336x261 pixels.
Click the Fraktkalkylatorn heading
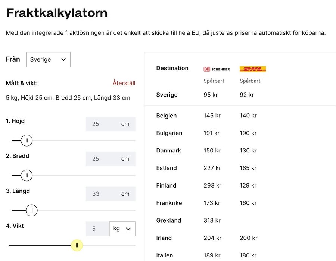pyautogui.click(x=57, y=13)
